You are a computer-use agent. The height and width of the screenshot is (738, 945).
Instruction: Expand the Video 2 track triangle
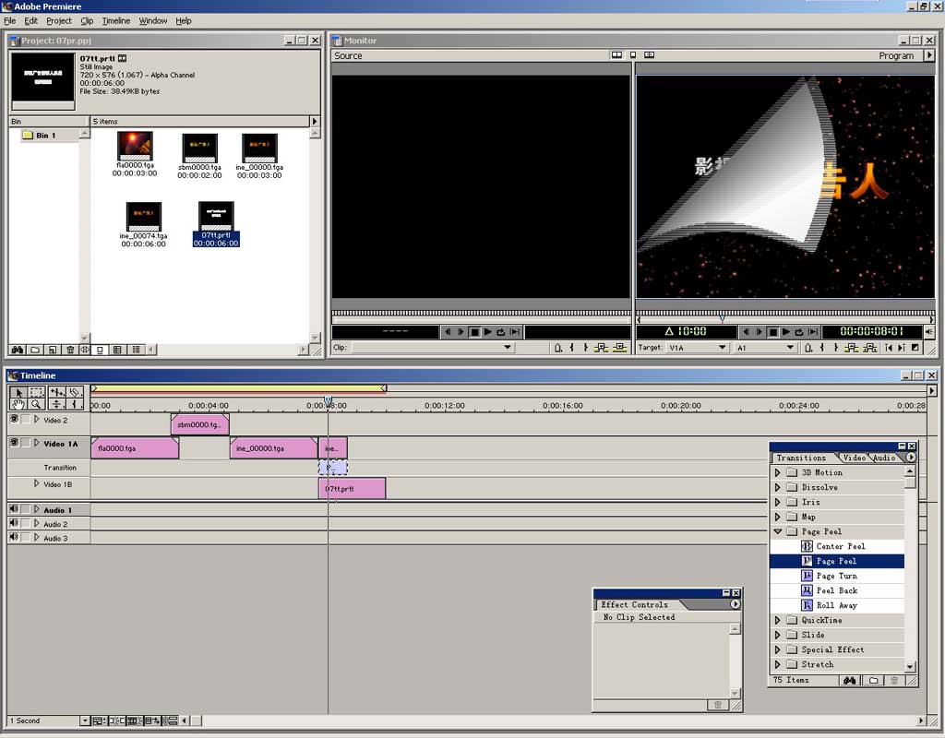37,420
